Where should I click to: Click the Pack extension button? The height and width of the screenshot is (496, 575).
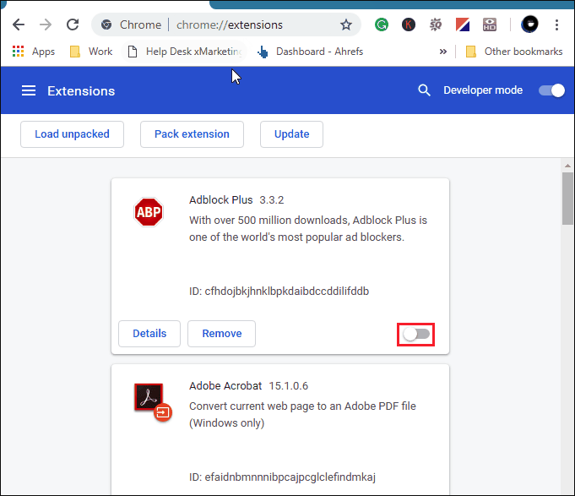[x=192, y=134]
